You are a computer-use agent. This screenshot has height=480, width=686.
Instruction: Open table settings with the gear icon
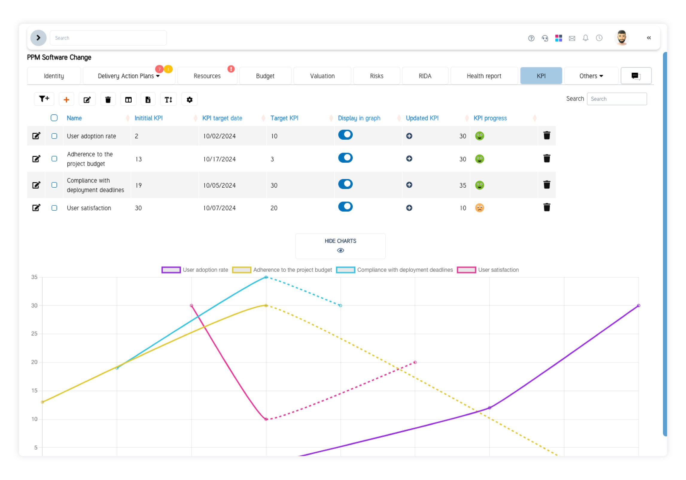click(189, 99)
